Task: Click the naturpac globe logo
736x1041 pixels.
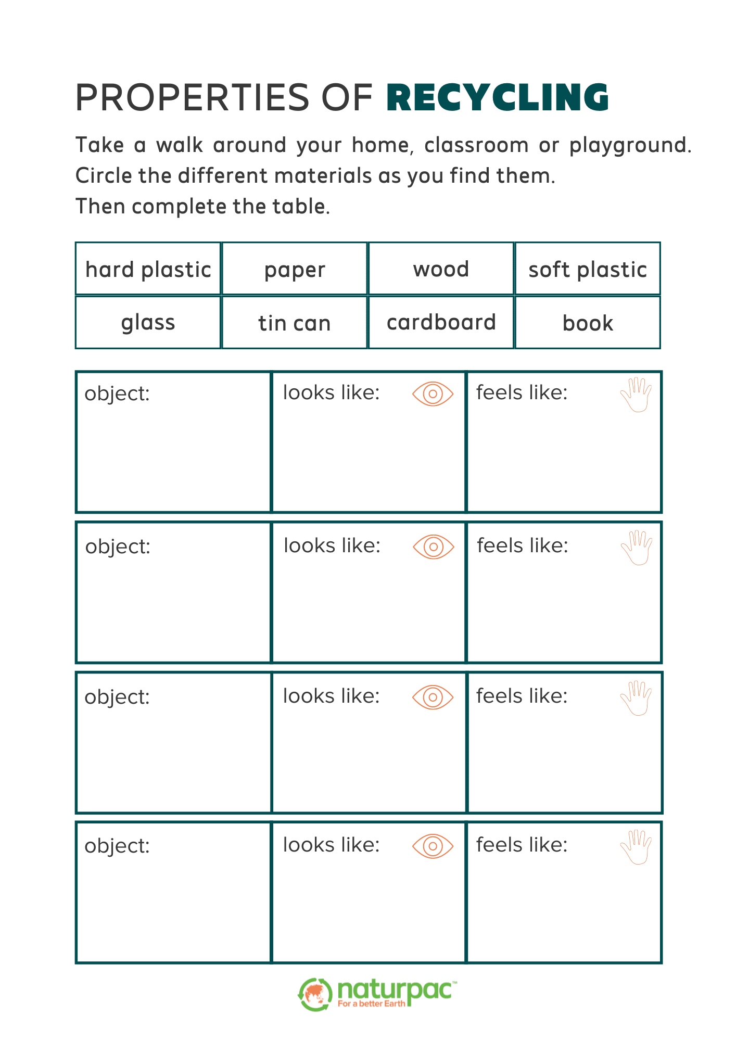Action: coord(315,995)
